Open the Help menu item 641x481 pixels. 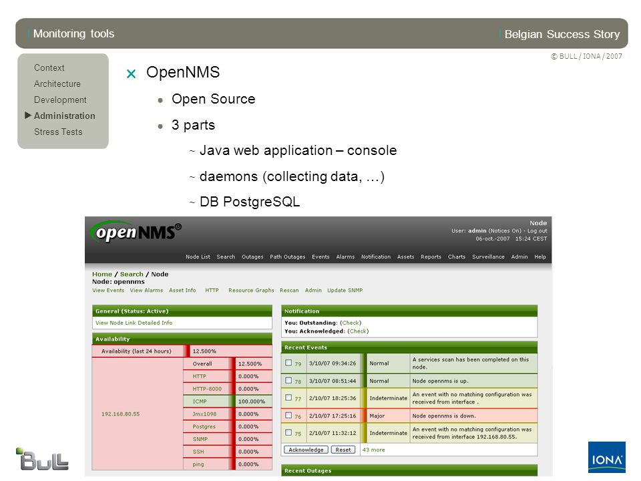(x=540, y=257)
